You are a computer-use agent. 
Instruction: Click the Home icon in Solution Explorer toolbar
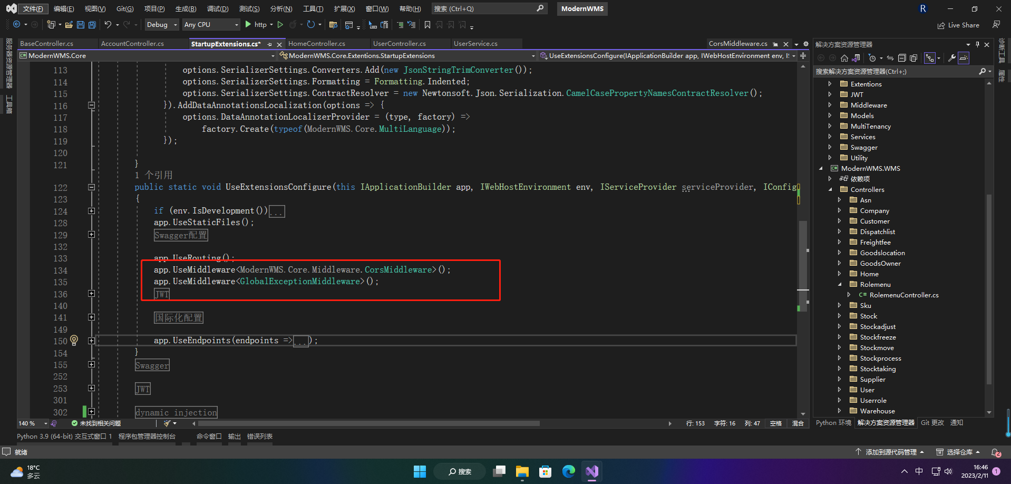[844, 58]
